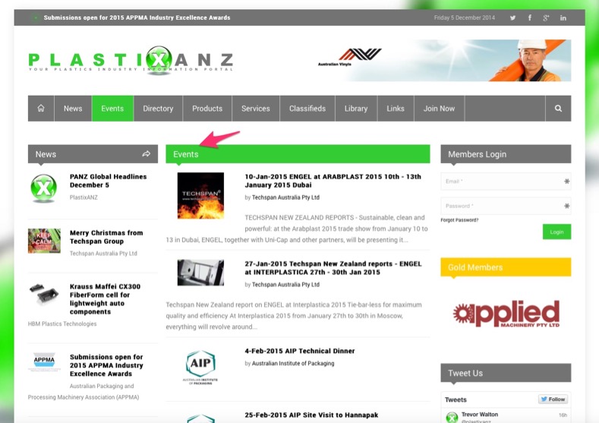Click the LinkedIn icon in top bar
This screenshot has width=599, height=423.
point(563,17)
